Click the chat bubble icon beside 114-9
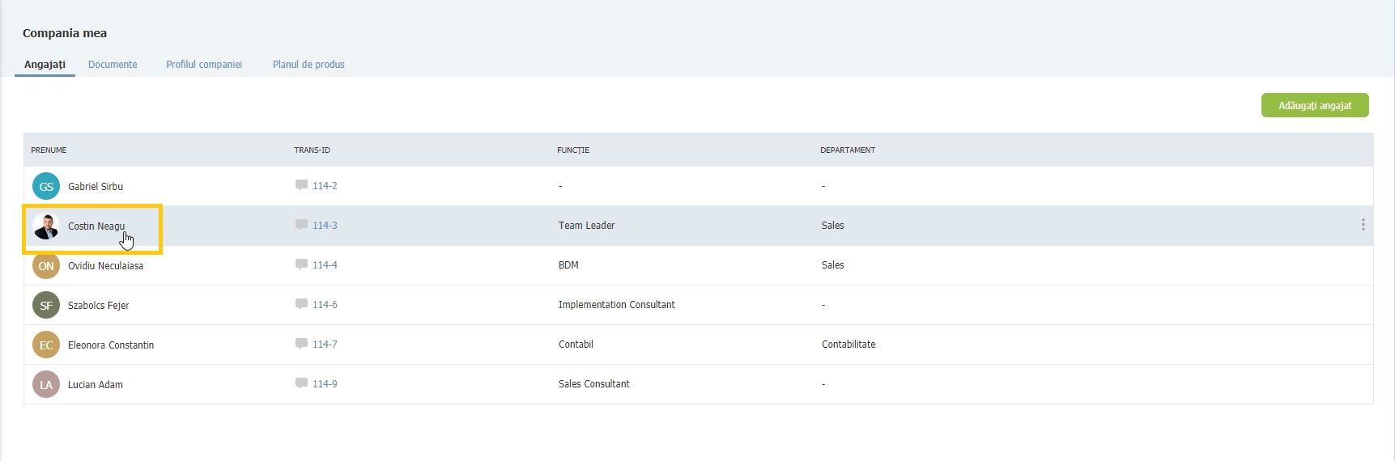1395x461 pixels. click(x=301, y=383)
